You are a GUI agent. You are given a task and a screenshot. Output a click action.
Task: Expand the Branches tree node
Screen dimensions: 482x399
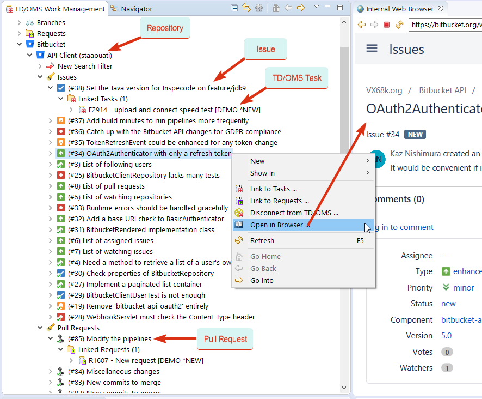20,22
